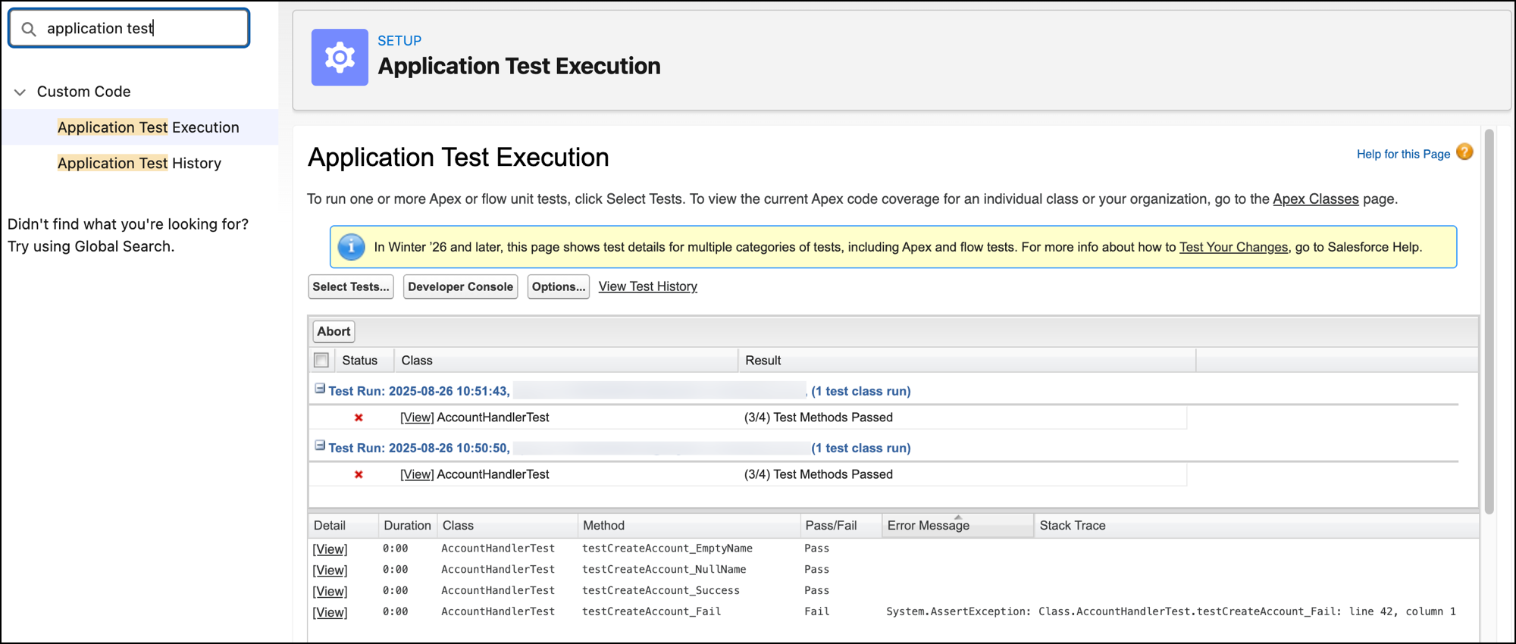
Task: Open the Apex Classes link
Action: (1315, 199)
